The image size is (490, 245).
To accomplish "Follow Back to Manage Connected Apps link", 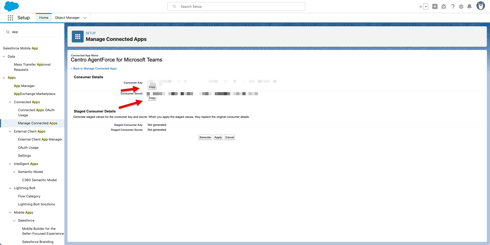I will click(95, 68).
